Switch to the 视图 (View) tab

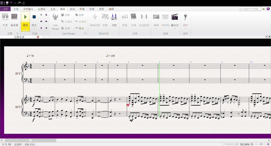point(111,9)
